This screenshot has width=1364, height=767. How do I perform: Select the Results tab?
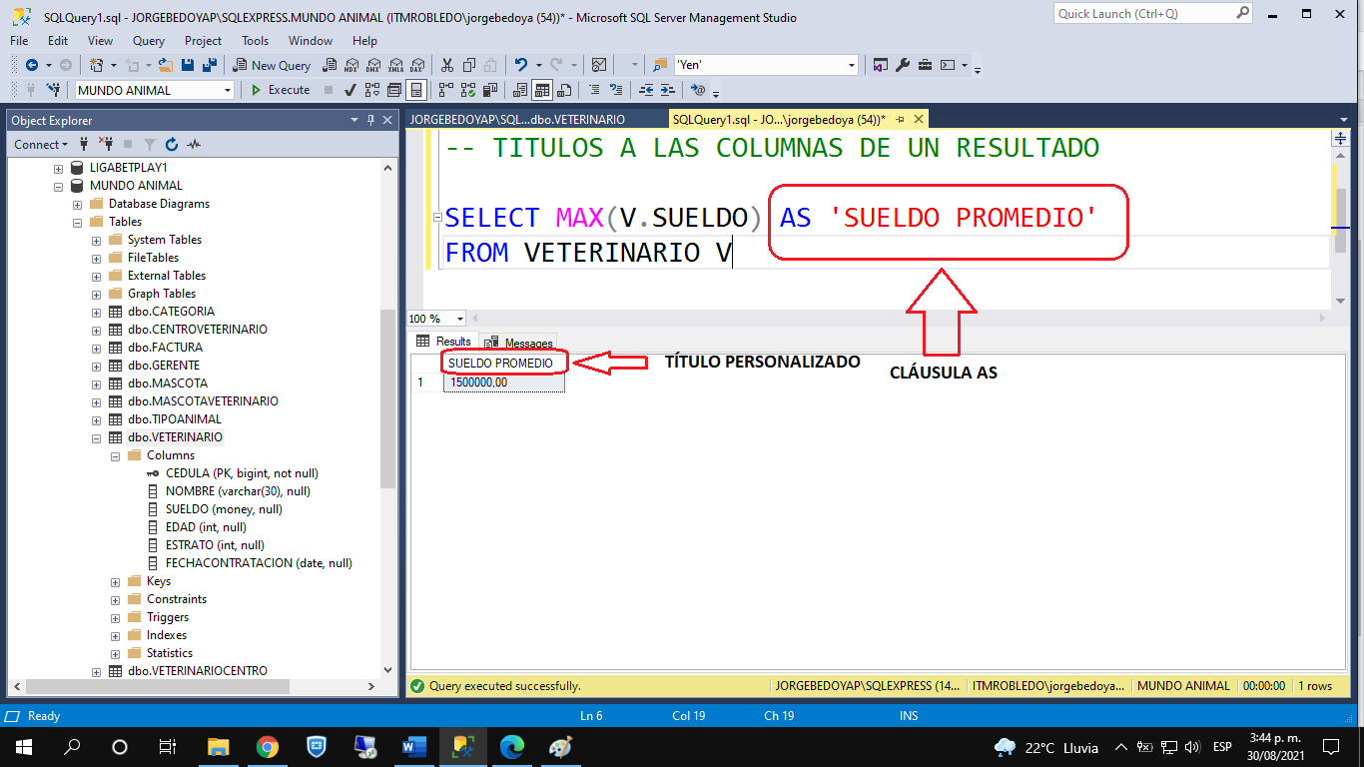(x=444, y=342)
